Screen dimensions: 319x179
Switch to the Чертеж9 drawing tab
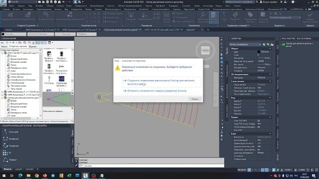pyautogui.click(x=190, y=30)
